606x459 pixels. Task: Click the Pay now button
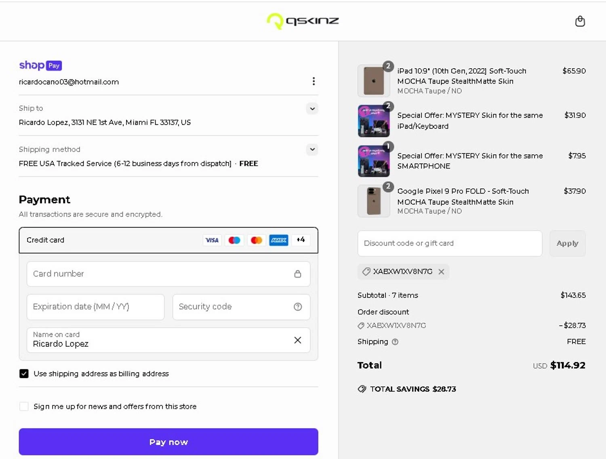click(168, 442)
